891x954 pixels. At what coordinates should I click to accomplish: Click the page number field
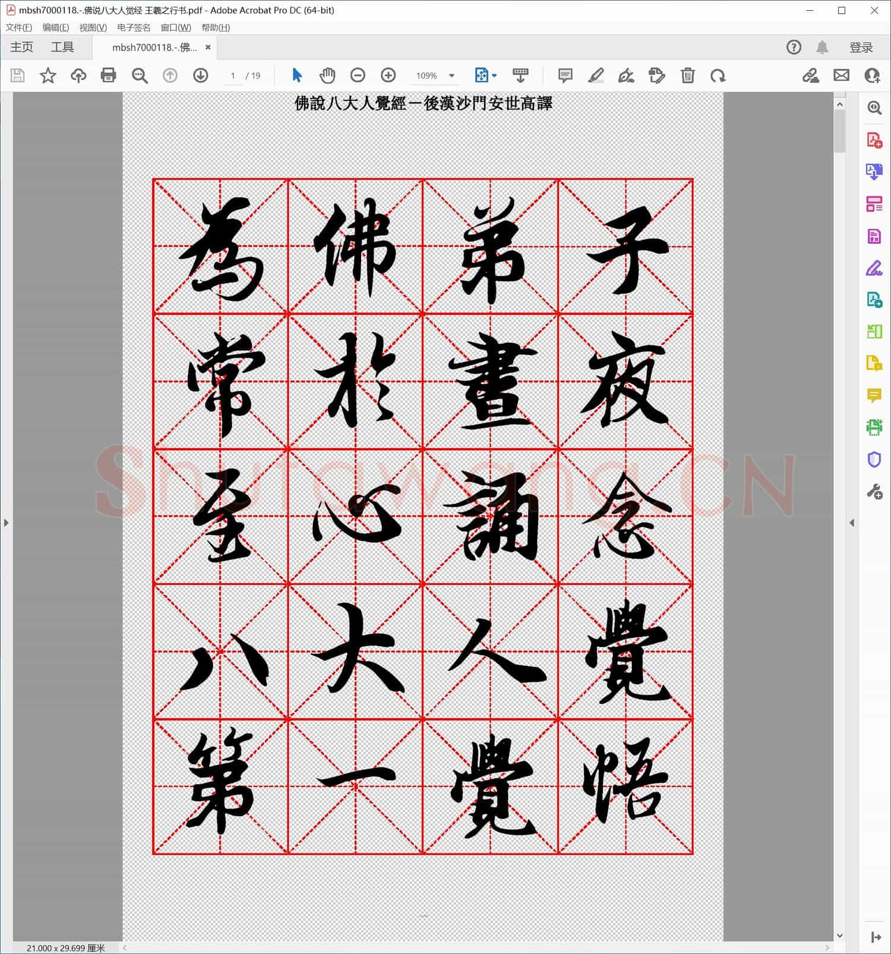point(233,75)
